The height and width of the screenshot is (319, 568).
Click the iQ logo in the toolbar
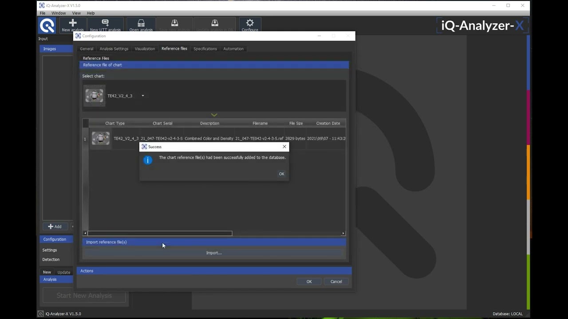(x=47, y=25)
